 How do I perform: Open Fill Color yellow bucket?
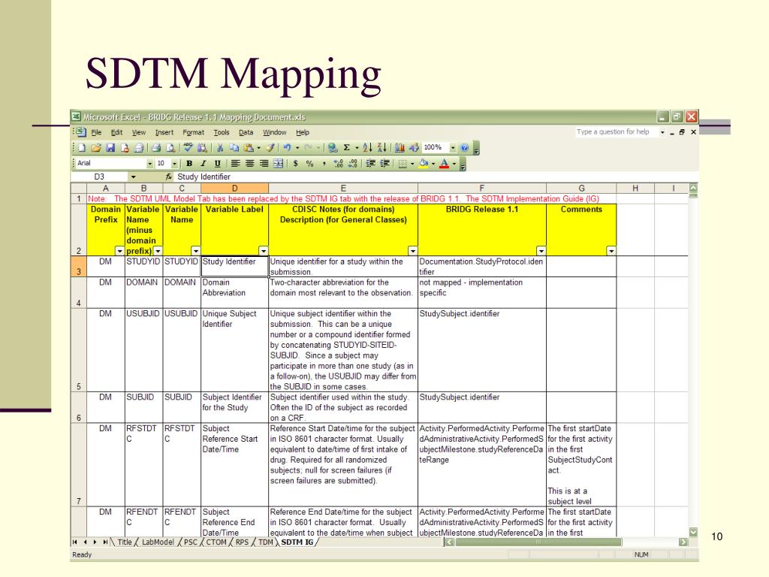[424, 163]
